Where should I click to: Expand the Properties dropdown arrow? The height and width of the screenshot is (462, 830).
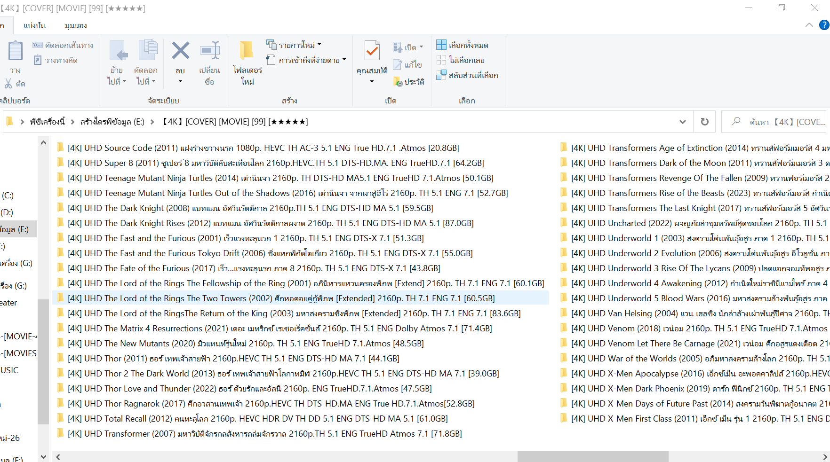coord(372,81)
